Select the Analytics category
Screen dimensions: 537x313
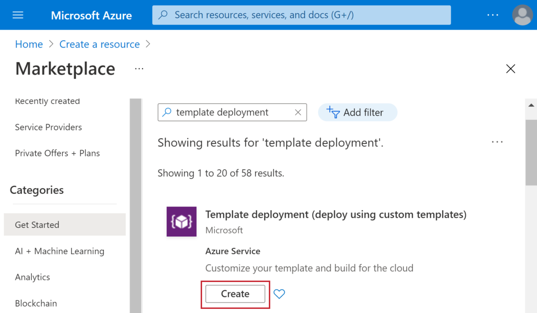click(32, 277)
